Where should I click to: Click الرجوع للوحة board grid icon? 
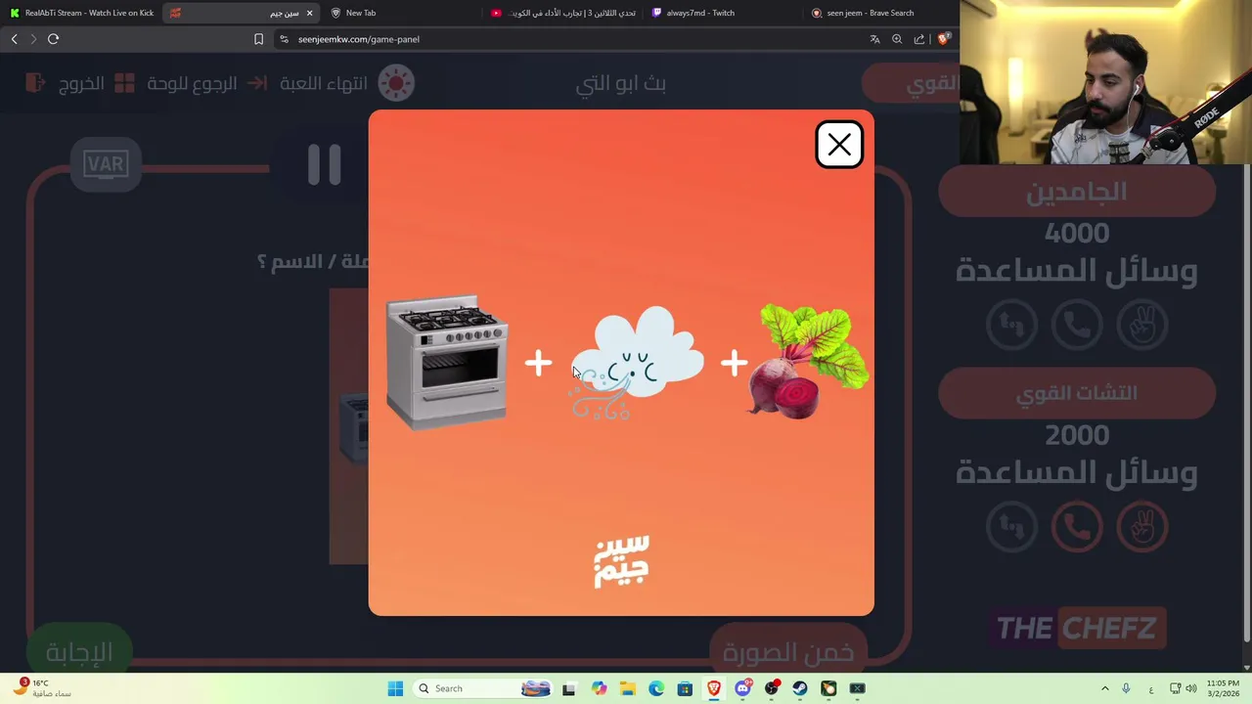point(124,83)
